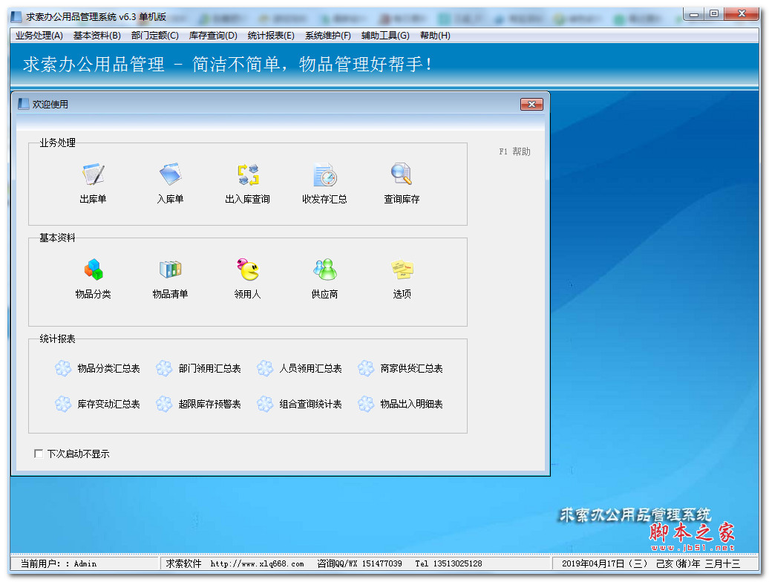Maximize the main application window
This screenshot has height=582, width=769.
coord(714,14)
